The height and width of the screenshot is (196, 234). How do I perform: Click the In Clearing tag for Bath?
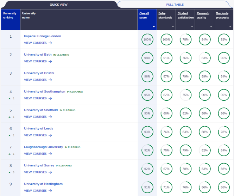61,55
